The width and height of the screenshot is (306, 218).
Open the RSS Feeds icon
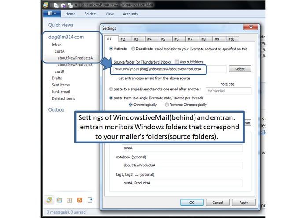[x=80, y=200]
